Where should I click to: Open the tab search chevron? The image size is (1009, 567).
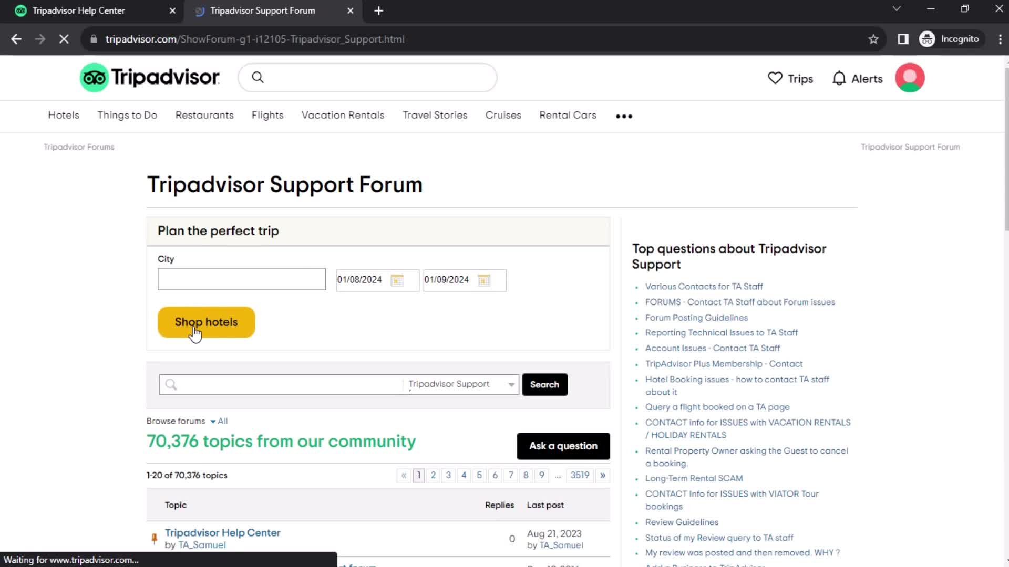pyautogui.click(x=897, y=9)
